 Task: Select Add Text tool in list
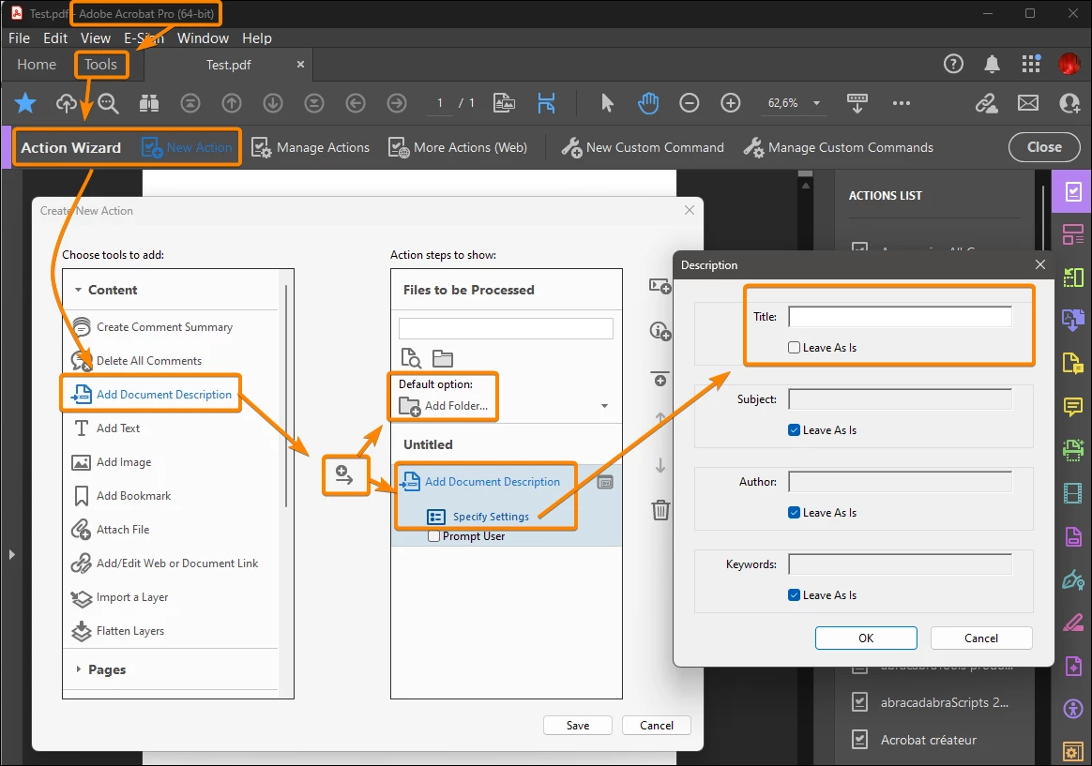[x=117, y=428]
